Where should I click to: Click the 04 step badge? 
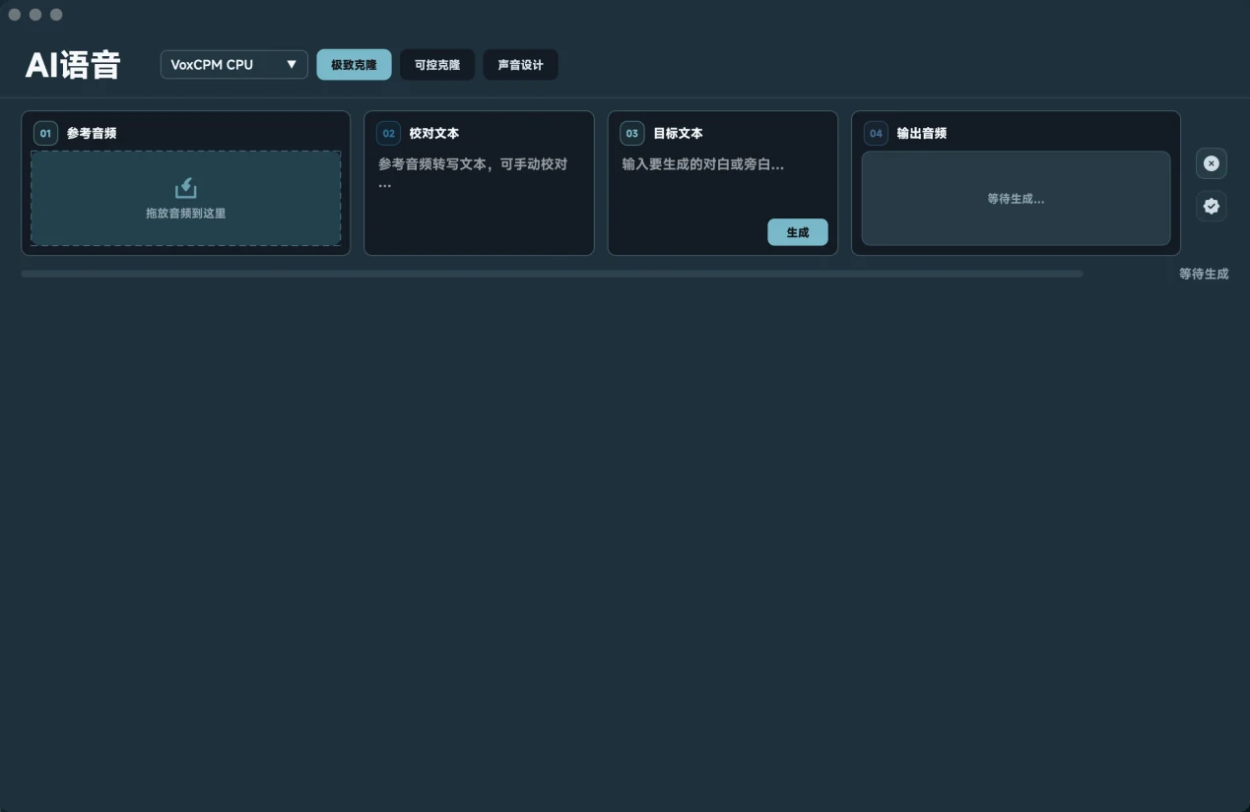pyautogui.click(x=876, y=133)
